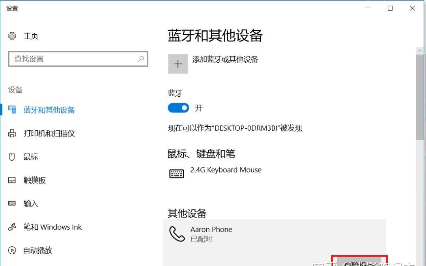Select the 2.4G Keyboard Mouse device

(x=226, y=170)
